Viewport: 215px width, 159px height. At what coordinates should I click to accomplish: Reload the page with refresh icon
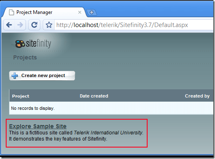click(34, 25)
